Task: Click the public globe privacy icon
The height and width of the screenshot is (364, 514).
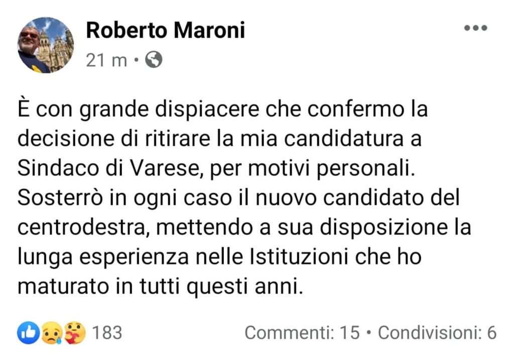Action: [x=154, y=61]
